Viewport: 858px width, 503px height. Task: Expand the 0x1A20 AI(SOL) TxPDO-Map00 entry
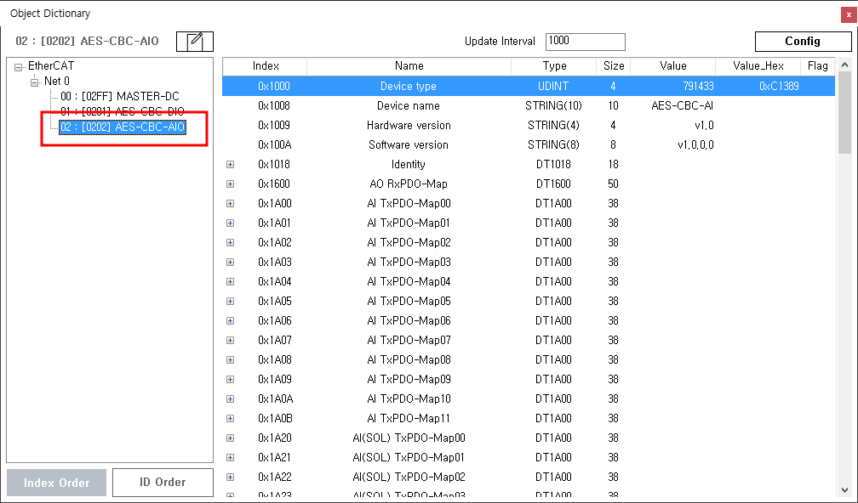click(x=230, y=438)
